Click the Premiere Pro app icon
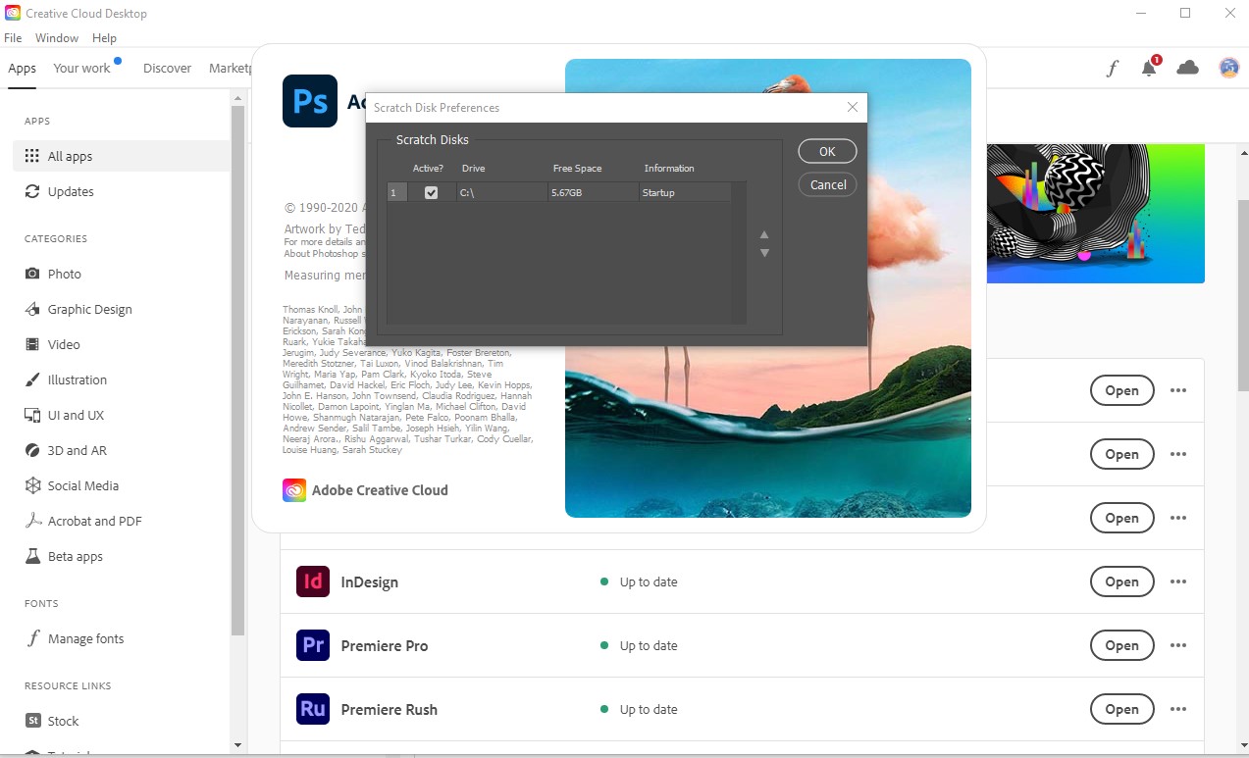This screenshot has width=1249, height=758. pos(311,645)
